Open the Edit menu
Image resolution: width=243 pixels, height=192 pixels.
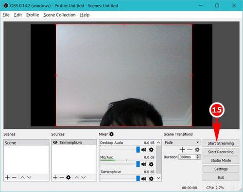tap(18, 15)
